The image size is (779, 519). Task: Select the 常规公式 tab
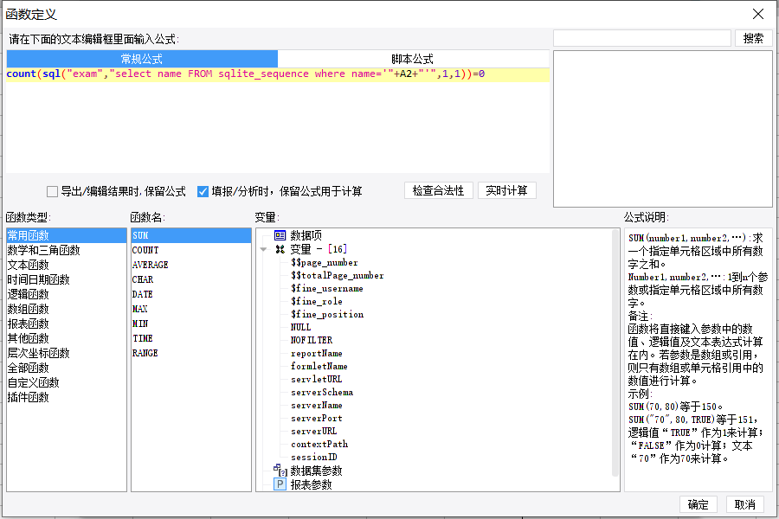coord(142,59)
